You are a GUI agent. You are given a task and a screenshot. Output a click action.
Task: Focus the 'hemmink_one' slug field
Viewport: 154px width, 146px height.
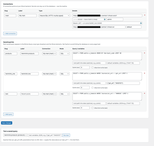tap(11, 74)
